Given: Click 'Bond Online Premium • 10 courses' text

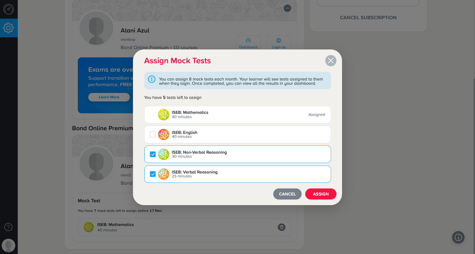Looking at the screenshot, I should click(x=159, y=47).
